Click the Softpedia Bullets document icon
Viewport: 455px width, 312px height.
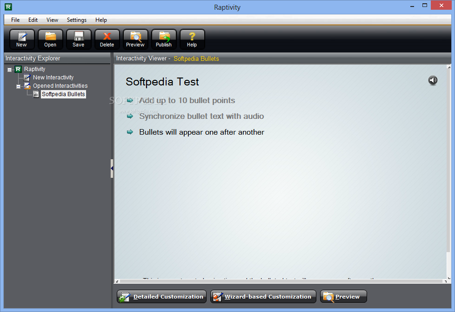[x=36, y=94]
